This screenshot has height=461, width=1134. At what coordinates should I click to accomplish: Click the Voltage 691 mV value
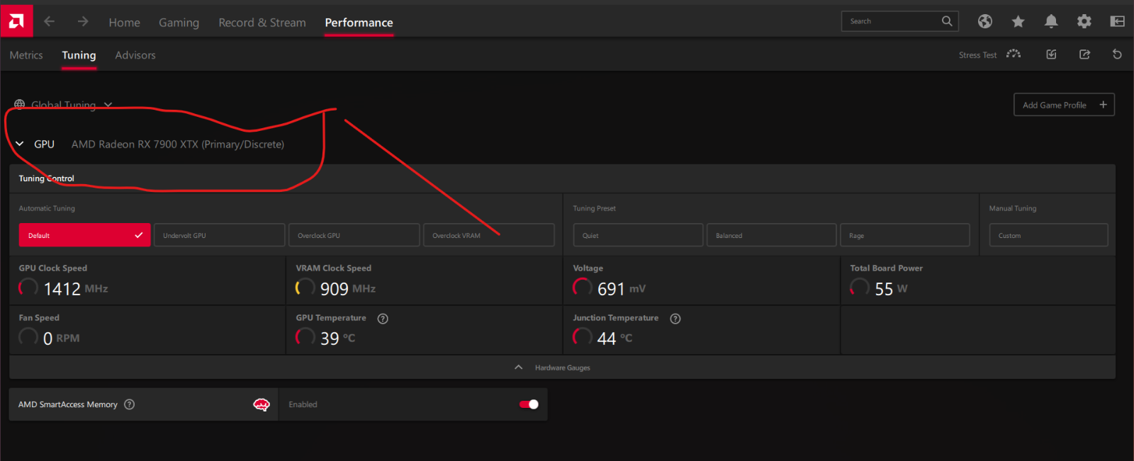point(622,289)
